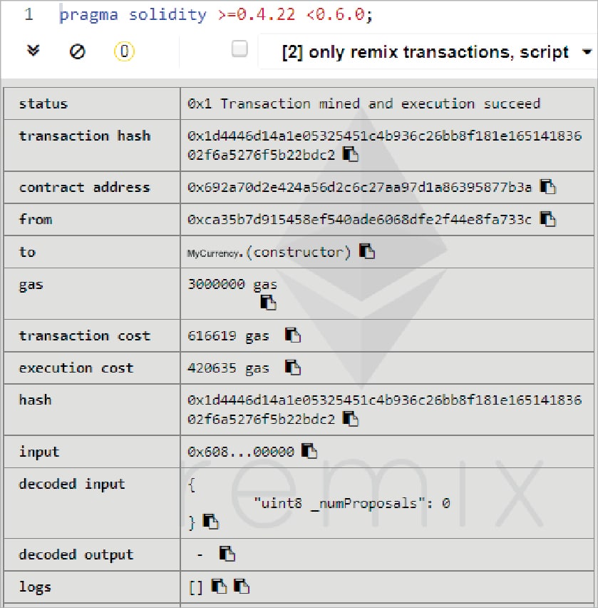
Task: Copy the 3000000 gas value
Action: pos(268,303)
